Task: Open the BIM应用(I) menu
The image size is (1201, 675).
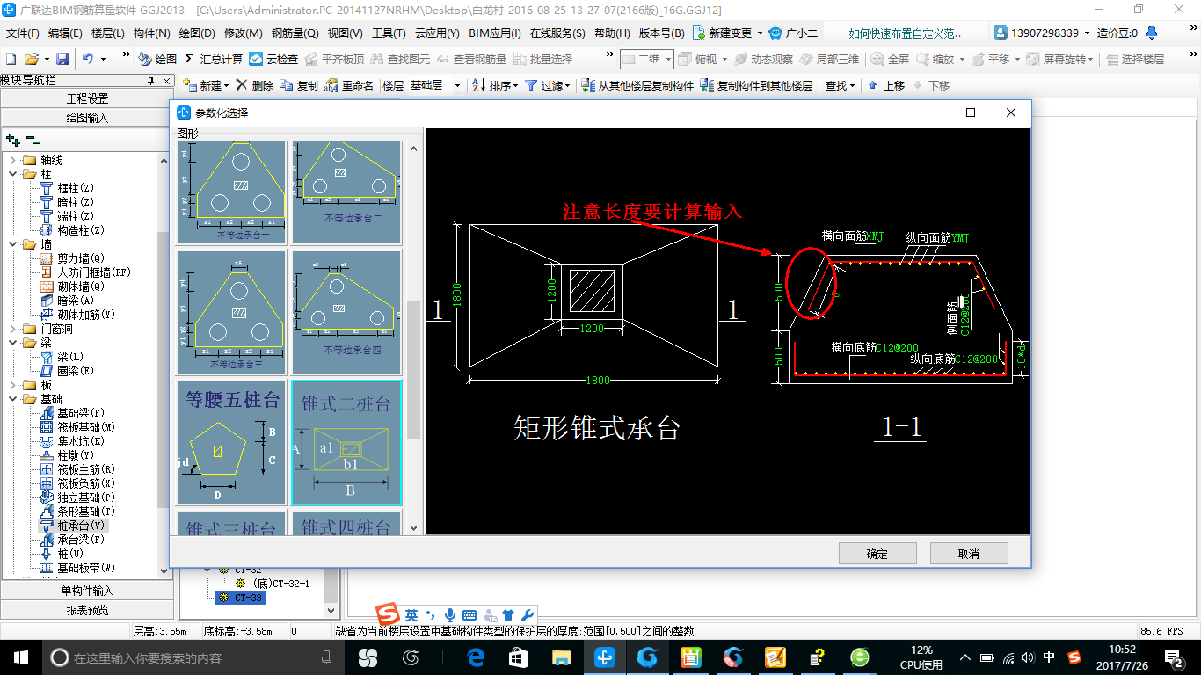Action: 495,33
